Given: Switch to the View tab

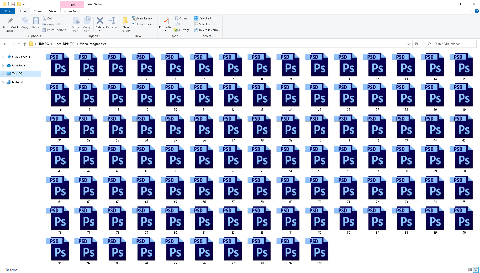Looking at the screenshot, I should pyautogui.click(x=52, y=11).
